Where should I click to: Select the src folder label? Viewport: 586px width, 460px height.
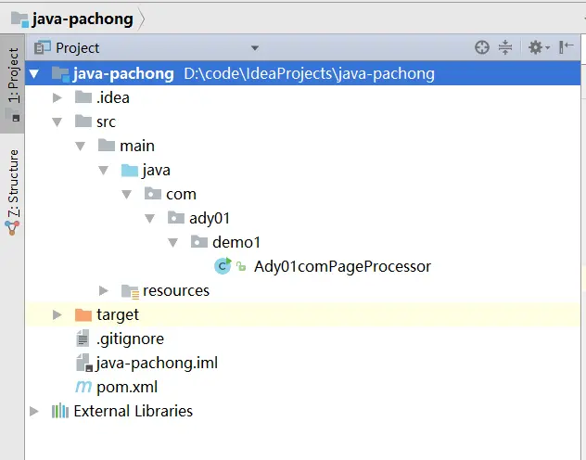pos(106,122)
